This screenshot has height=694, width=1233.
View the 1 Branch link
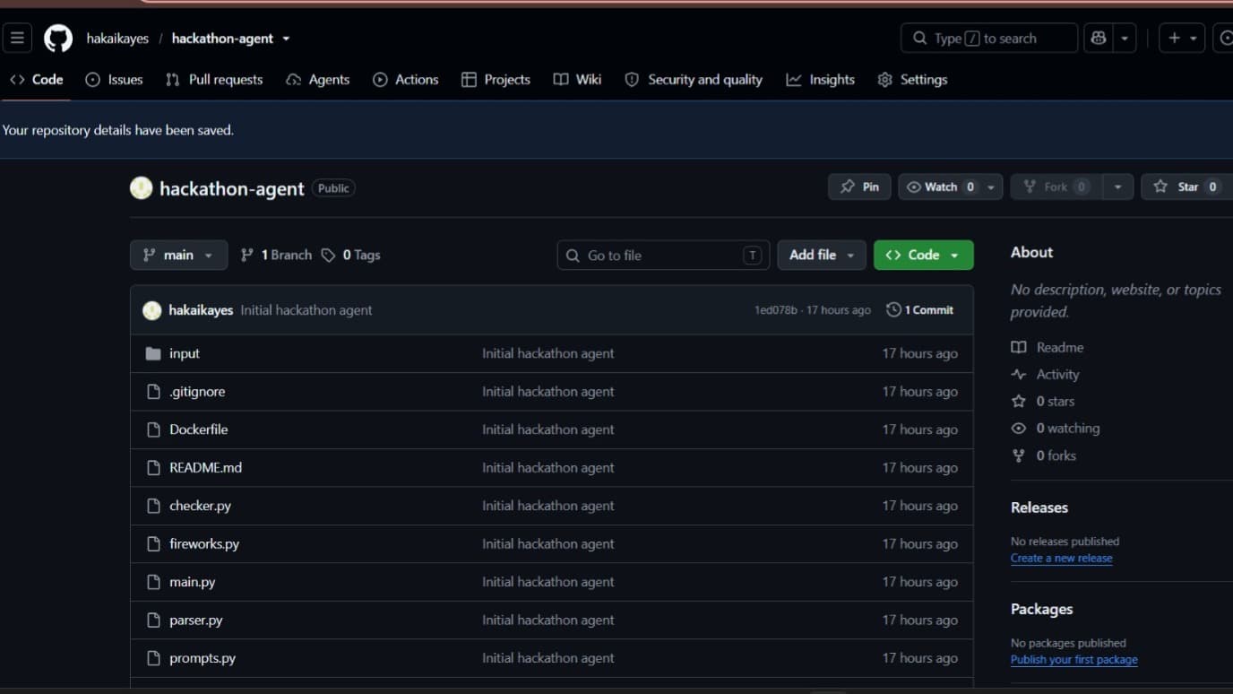click(x=276, y=255)
